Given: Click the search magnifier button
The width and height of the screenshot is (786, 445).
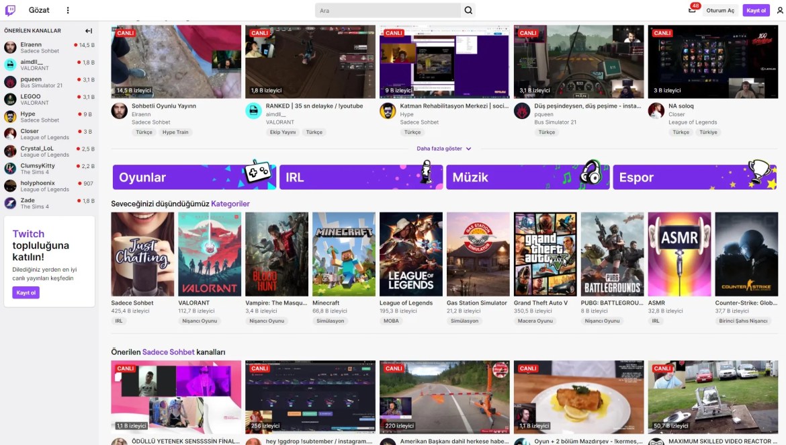Looking at the screenshot, I should coord(468,10).
